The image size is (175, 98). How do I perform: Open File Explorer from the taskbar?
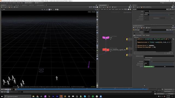33,96
